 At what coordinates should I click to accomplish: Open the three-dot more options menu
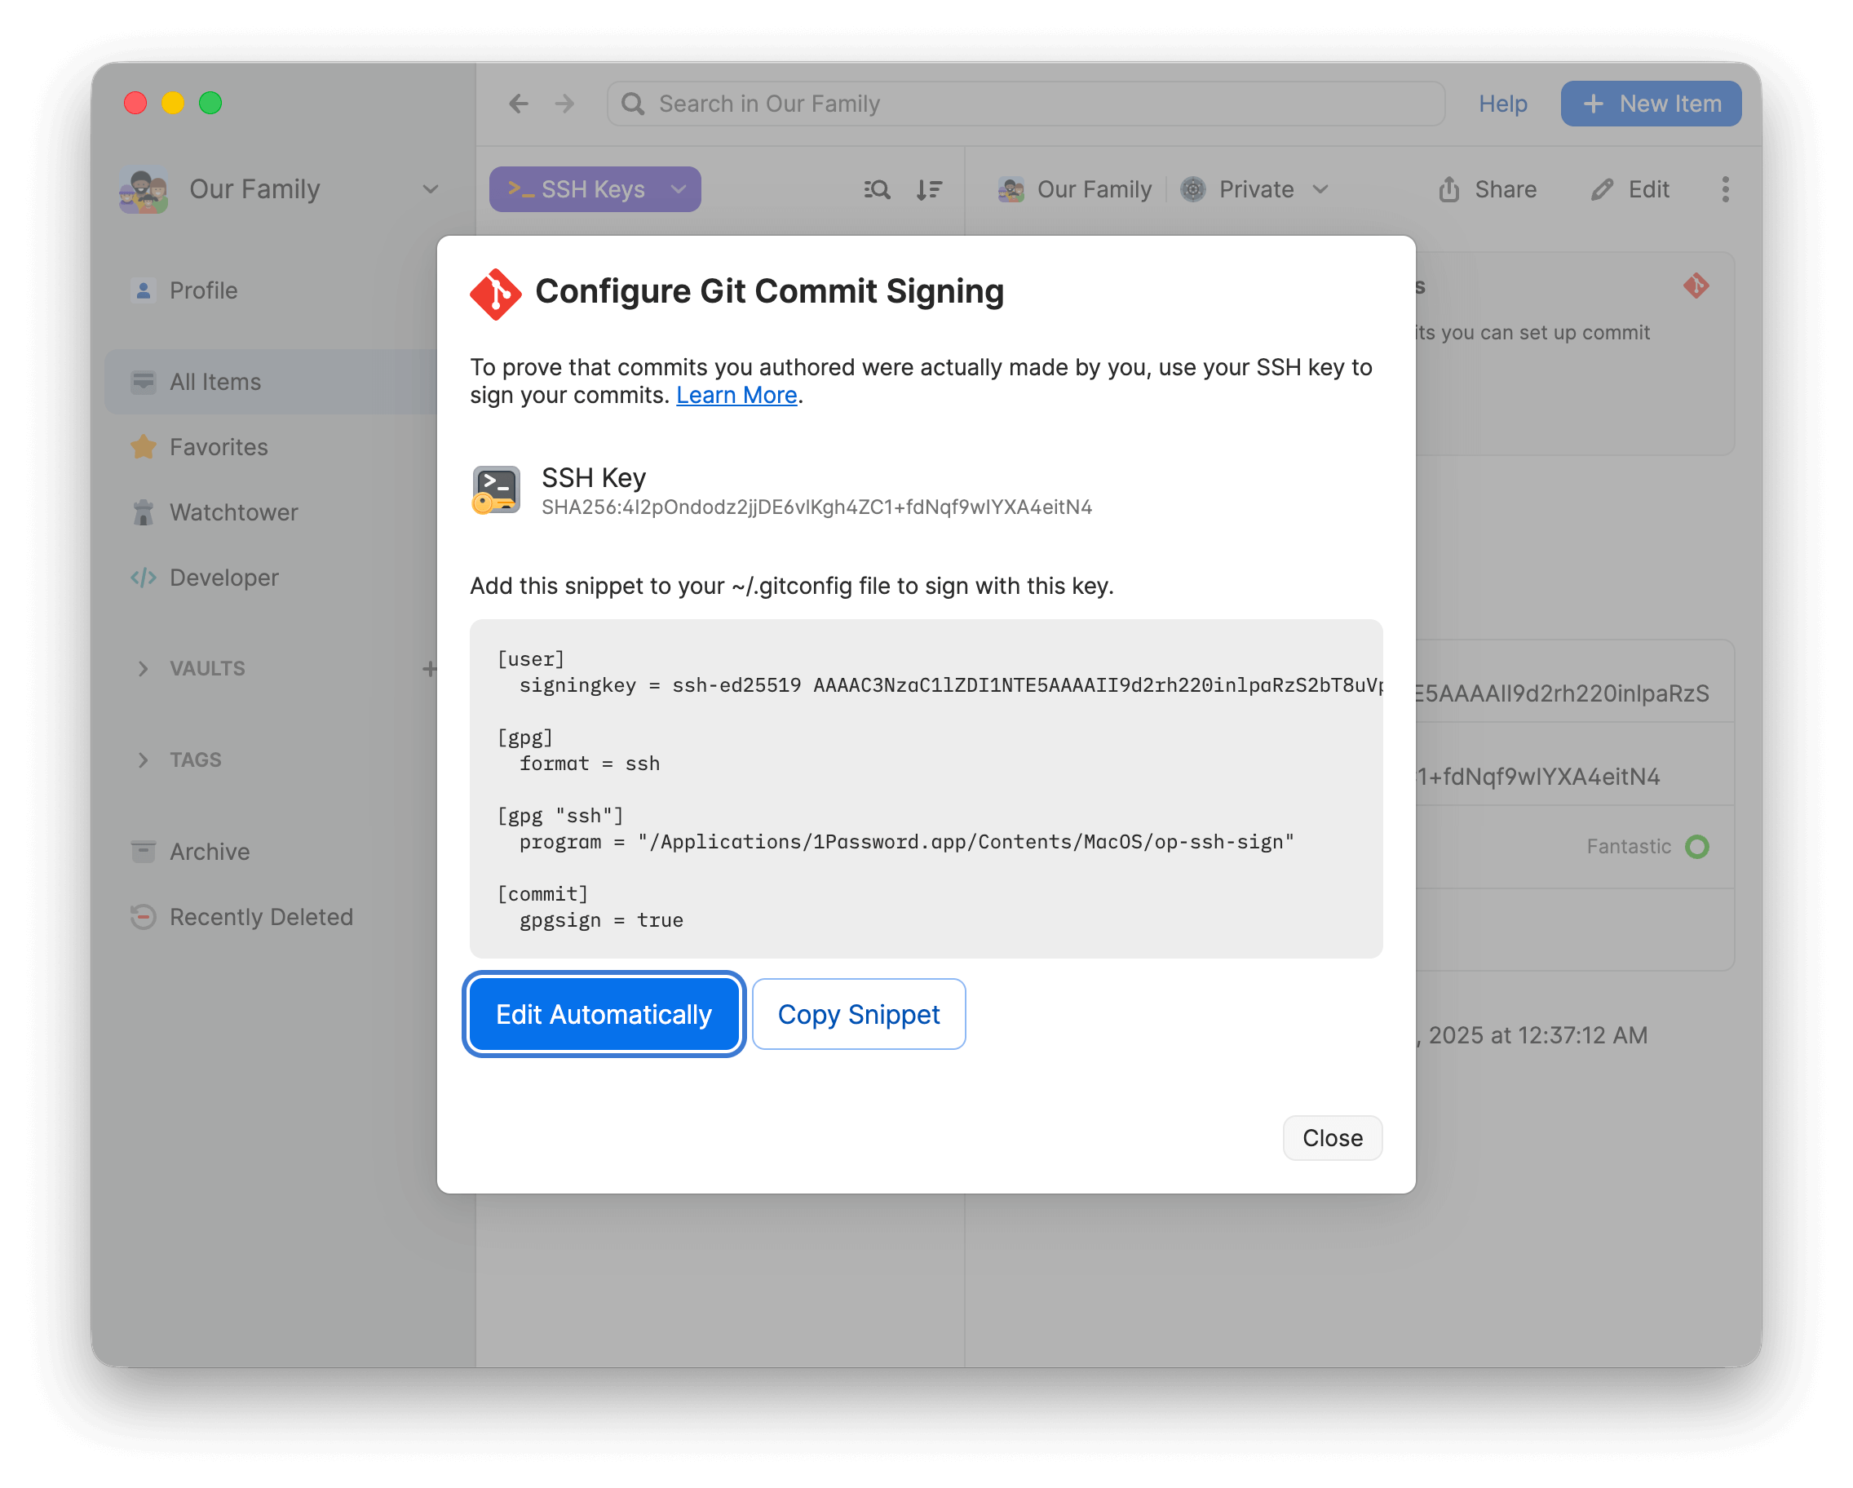1725,189
